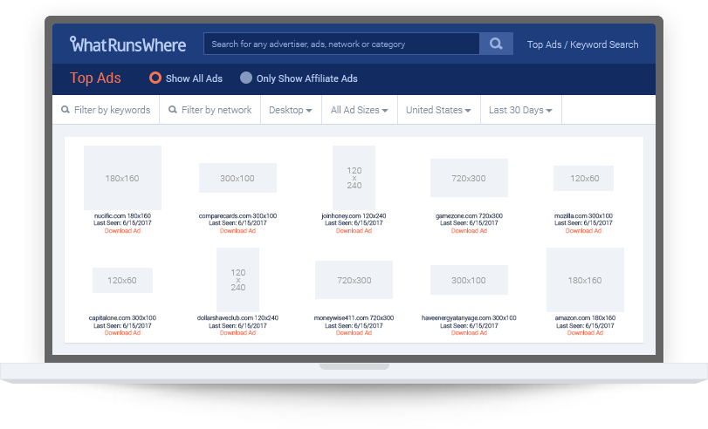708x429 pixels.
Task: Click Download Ad under joinhoney.com
Action: [x=354, y=231]
